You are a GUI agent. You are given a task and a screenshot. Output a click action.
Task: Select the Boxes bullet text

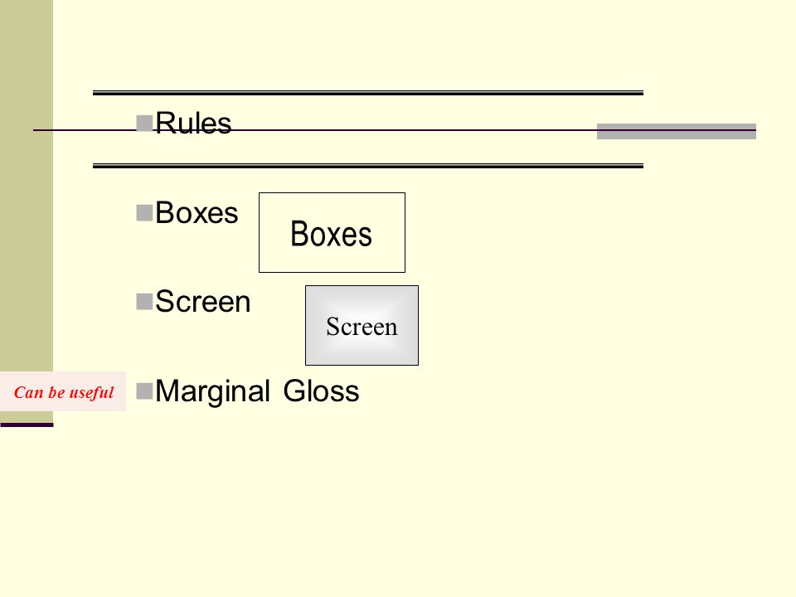click(x=197, y=212)
